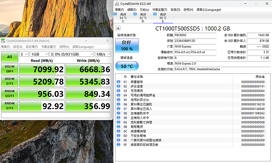The image size is (272, 163).
Task: Open 設定(S) menu in CrystalDiskMark
Action: click(18, 47)
